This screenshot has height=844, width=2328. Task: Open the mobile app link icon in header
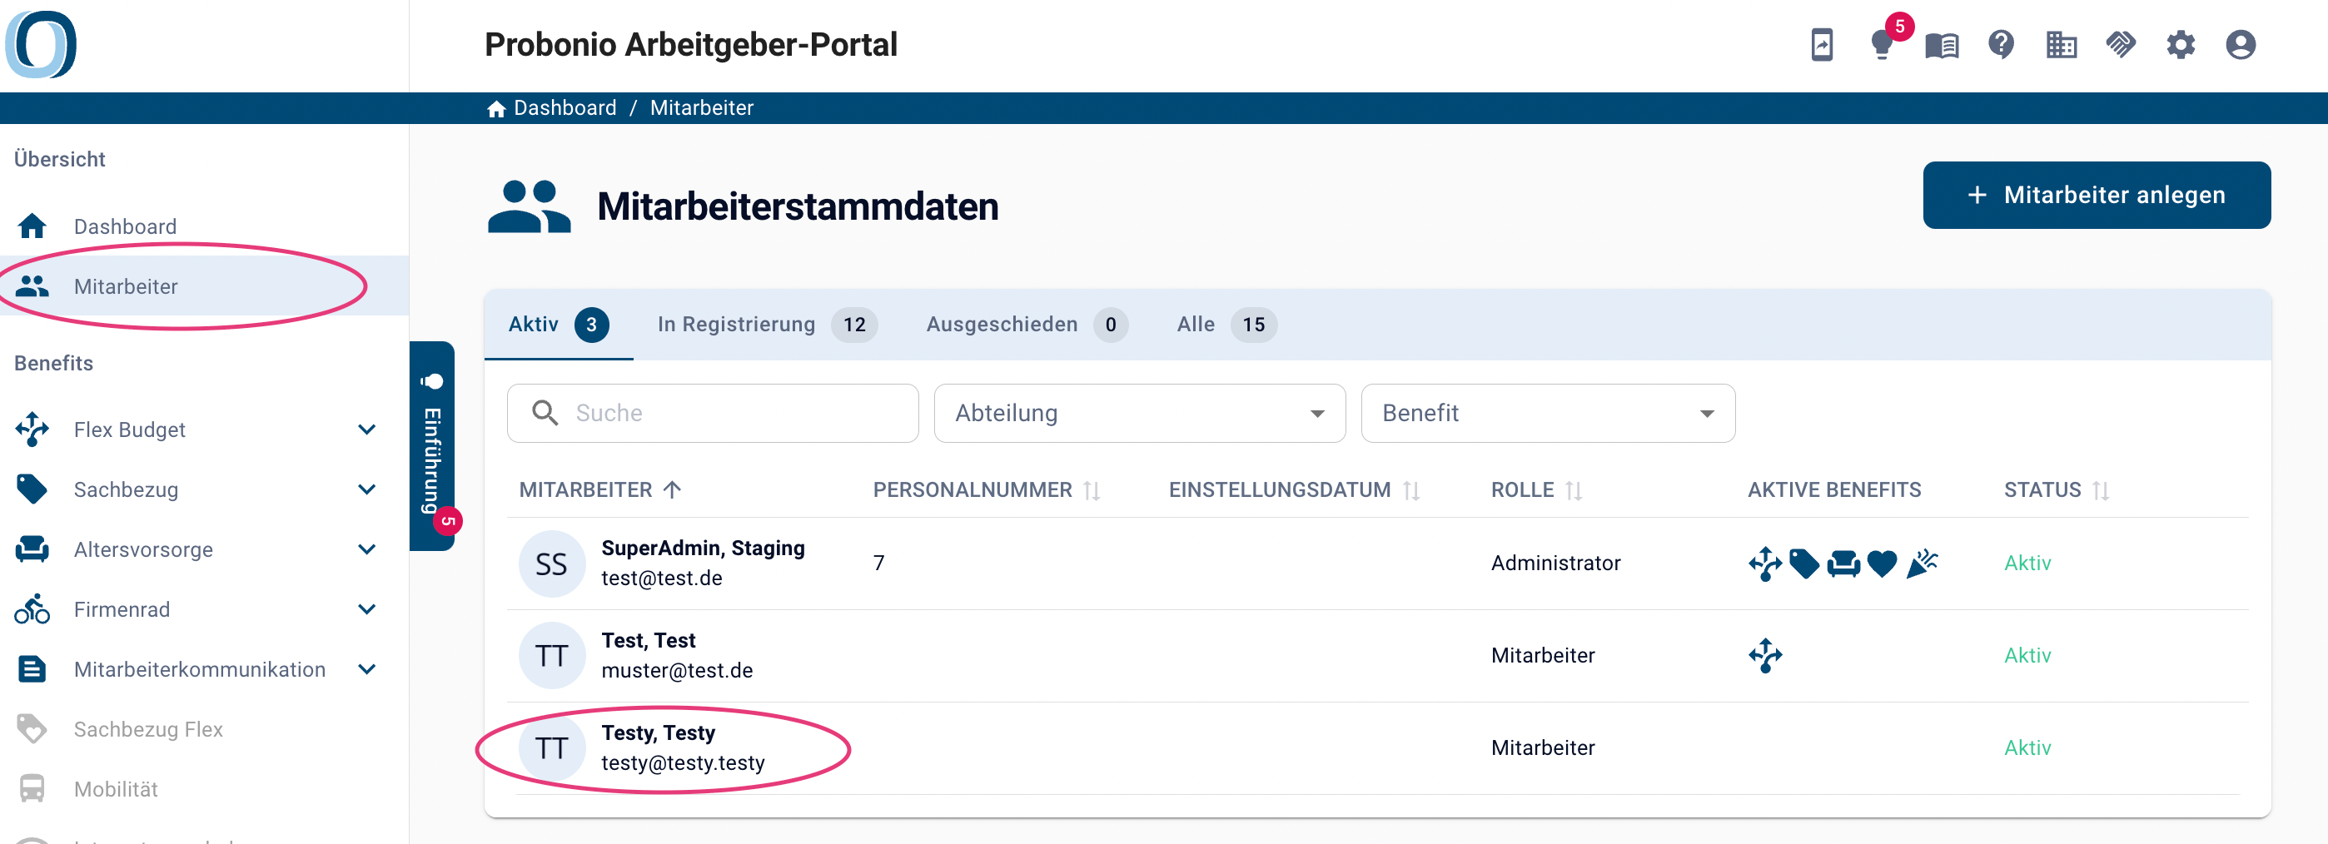coord(1822,44)
